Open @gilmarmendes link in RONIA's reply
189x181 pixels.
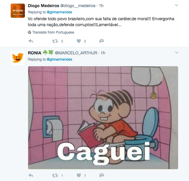point(59,59)
